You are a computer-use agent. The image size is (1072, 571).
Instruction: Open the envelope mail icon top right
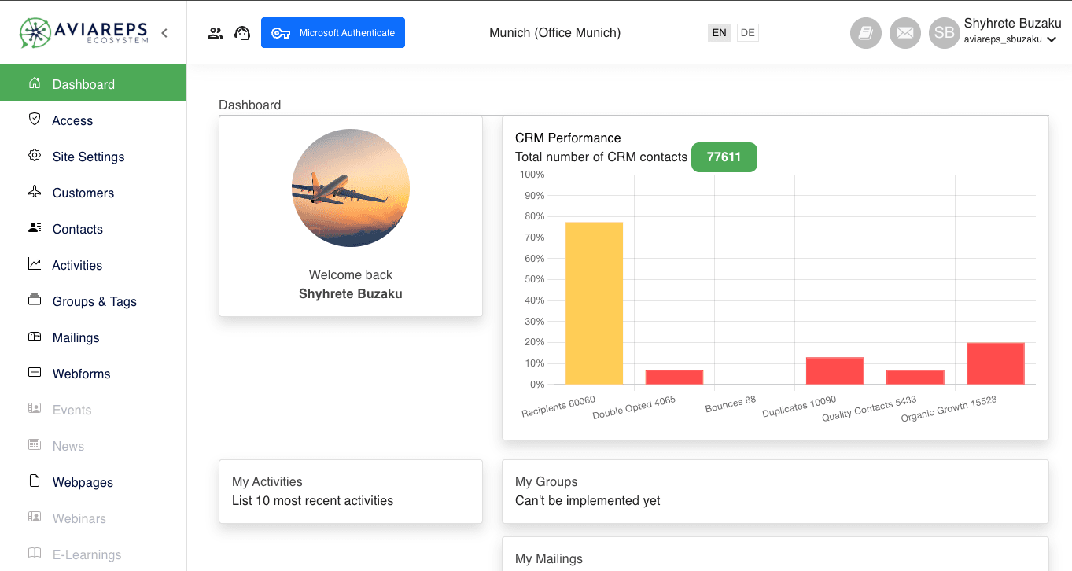[x=904, y=33]
